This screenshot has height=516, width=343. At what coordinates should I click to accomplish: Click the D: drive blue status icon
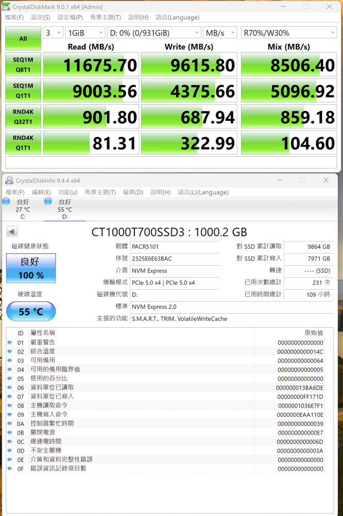[48, 202]
